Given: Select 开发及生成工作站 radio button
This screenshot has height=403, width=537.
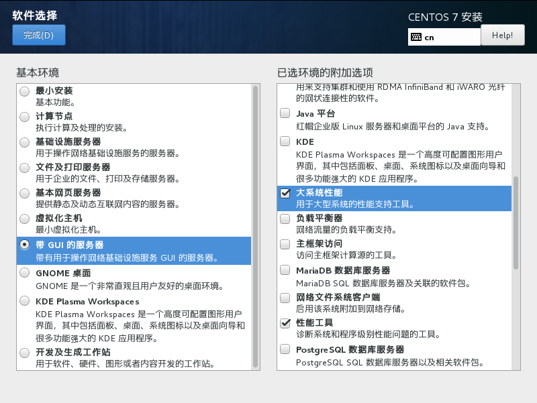Looking at the screenshot, I should pos(25,353).
